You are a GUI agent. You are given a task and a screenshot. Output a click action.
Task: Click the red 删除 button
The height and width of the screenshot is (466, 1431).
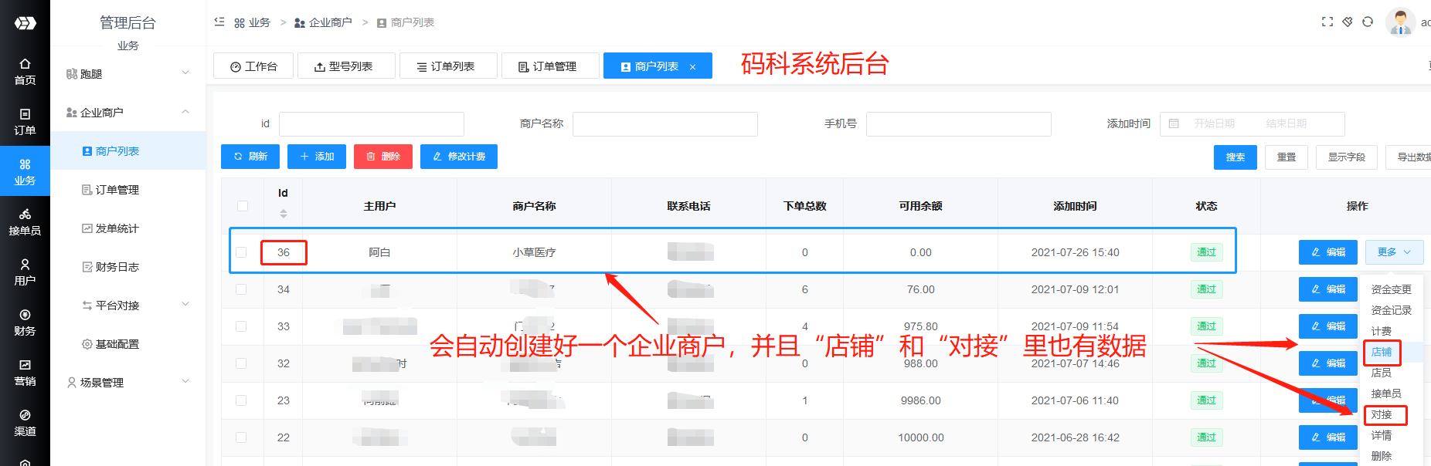383,157
